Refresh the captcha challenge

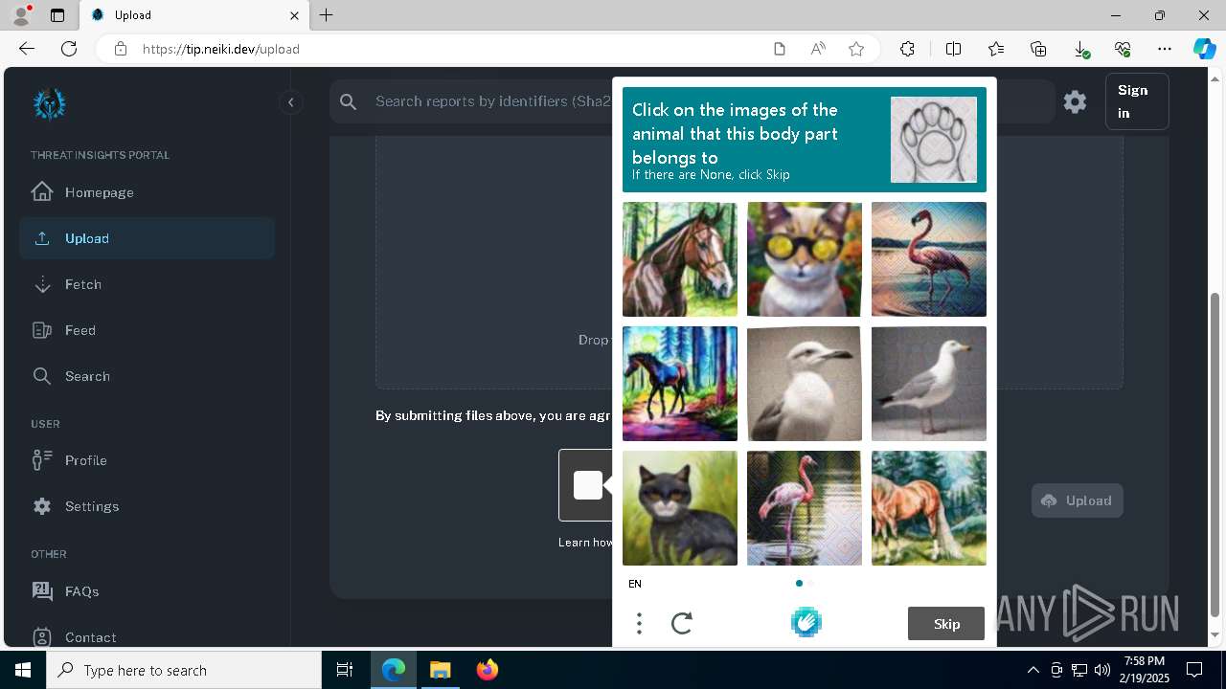pyautogui.click(x=682, y=624)
